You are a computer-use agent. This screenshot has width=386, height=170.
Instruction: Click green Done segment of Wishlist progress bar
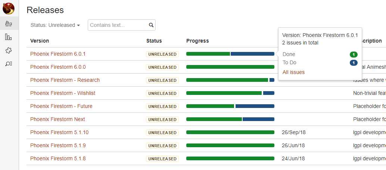tap(224, 93)
